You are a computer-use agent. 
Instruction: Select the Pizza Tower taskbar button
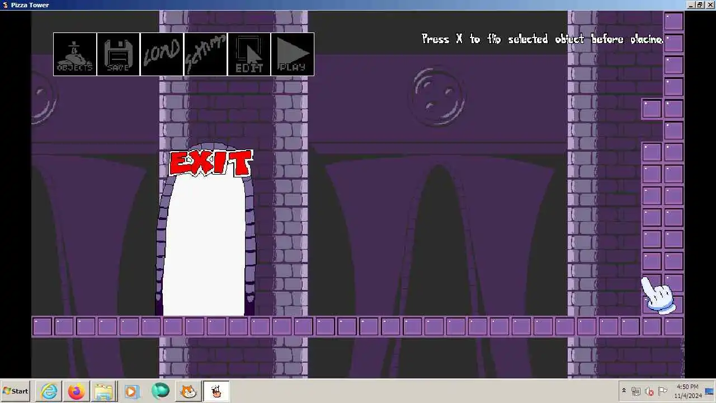216,391
